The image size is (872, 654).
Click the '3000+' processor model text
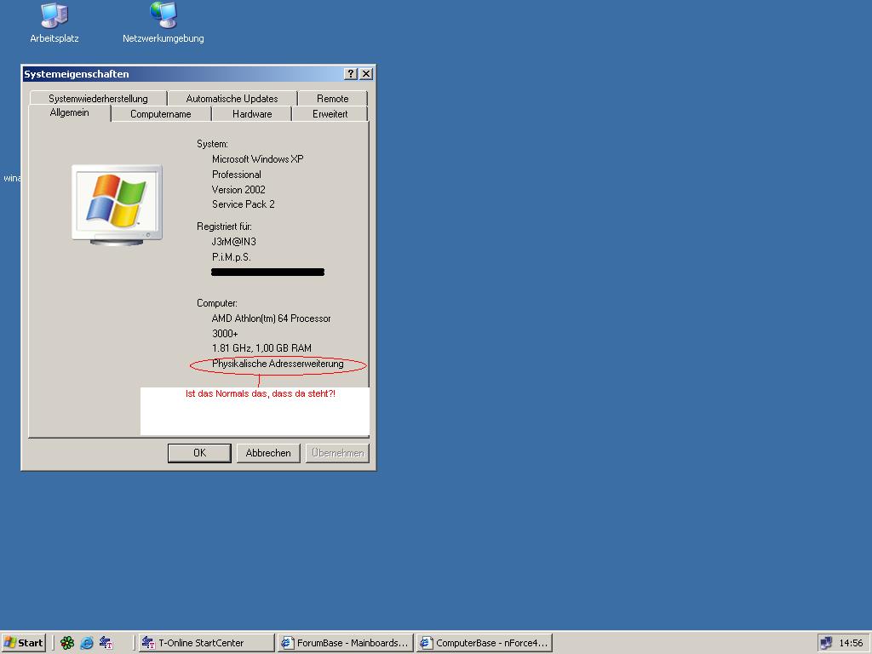coord(225,334)
